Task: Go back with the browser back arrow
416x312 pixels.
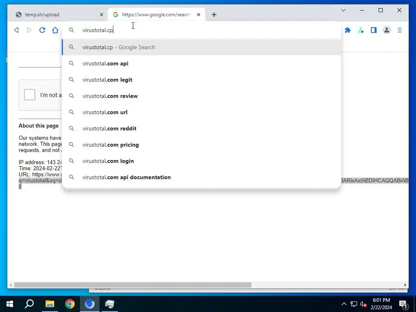Action: point(16,30)
